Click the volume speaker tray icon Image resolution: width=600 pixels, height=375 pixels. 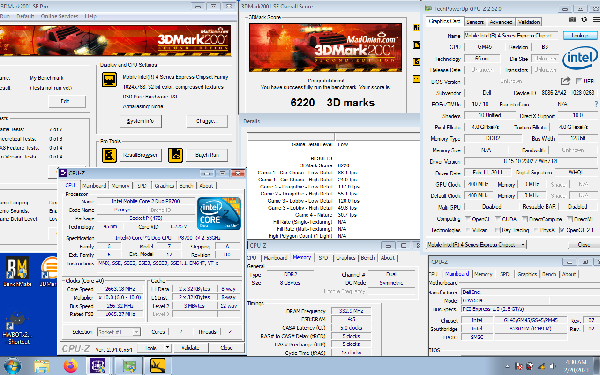pos(553,366)
